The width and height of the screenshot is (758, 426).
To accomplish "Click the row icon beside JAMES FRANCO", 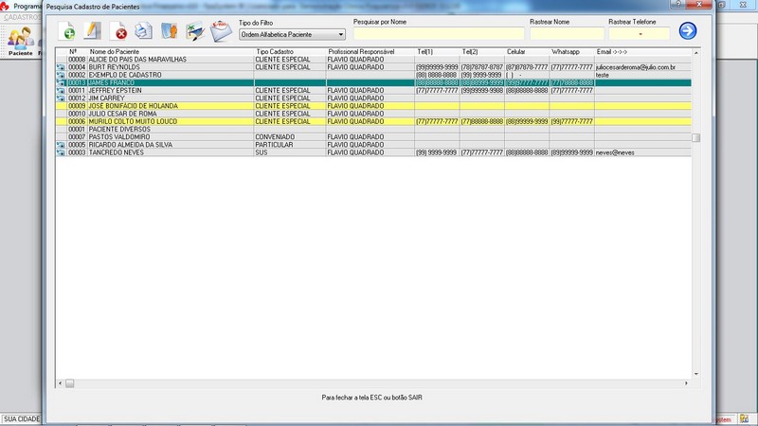I will pyautogui.click(x=61, y=82).
